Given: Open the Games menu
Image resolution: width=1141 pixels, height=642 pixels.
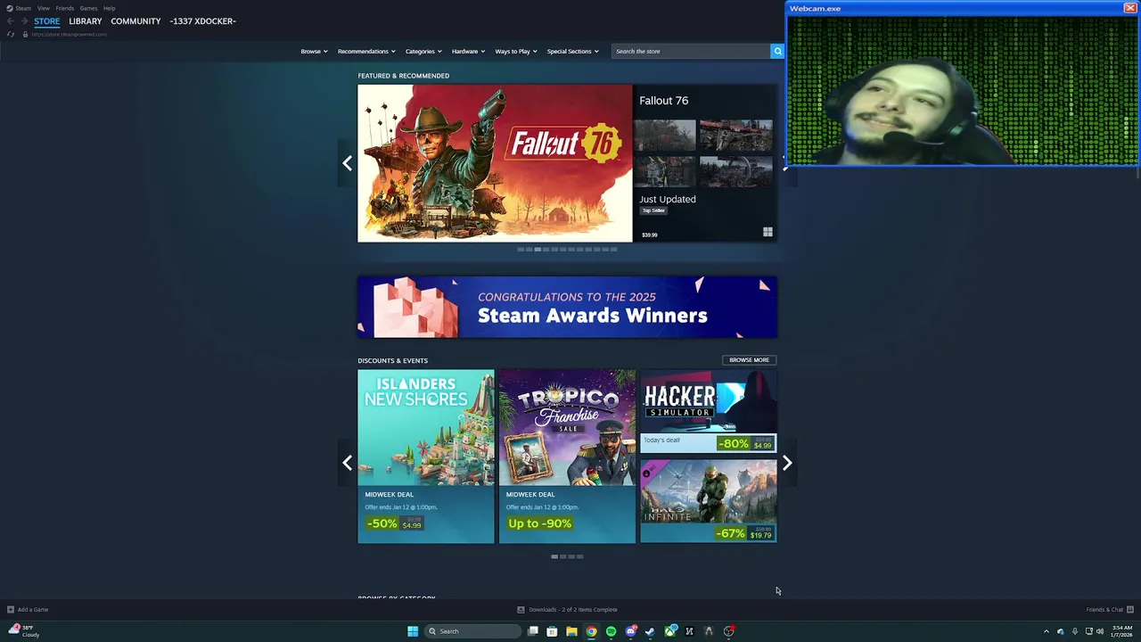Looking at the screenshot, I should [x=88, y=8].
